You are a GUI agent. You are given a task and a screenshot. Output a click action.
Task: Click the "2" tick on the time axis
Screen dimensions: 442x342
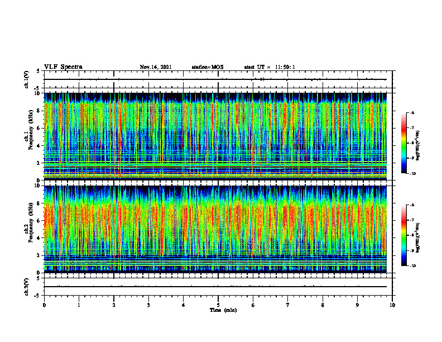coord(114,305)
